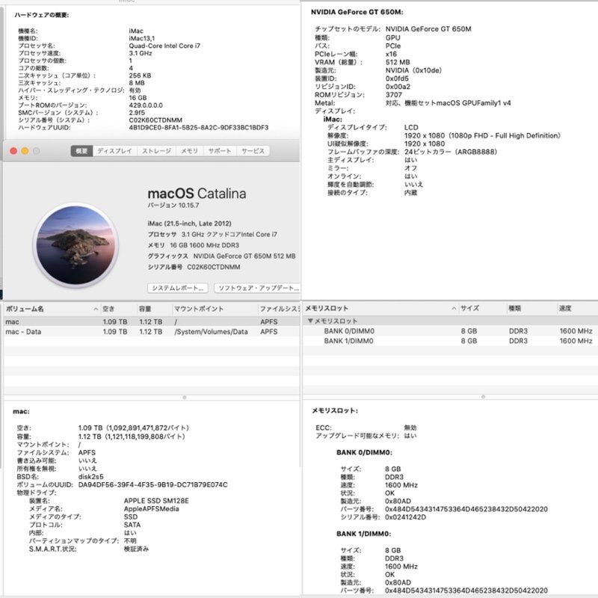598x598 pixels.
Task: Select the 概要 tab
Action: click(81, 151)
